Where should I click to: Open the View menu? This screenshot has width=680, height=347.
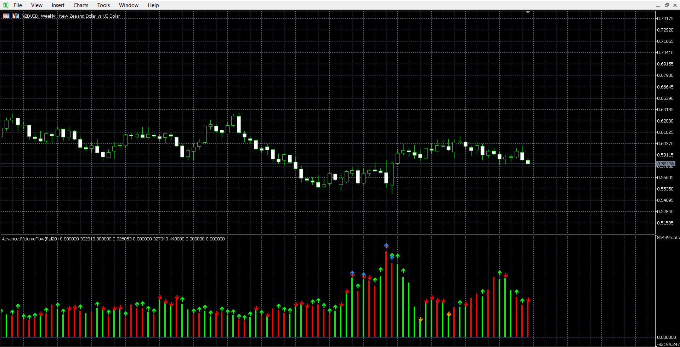click(37, 5)
